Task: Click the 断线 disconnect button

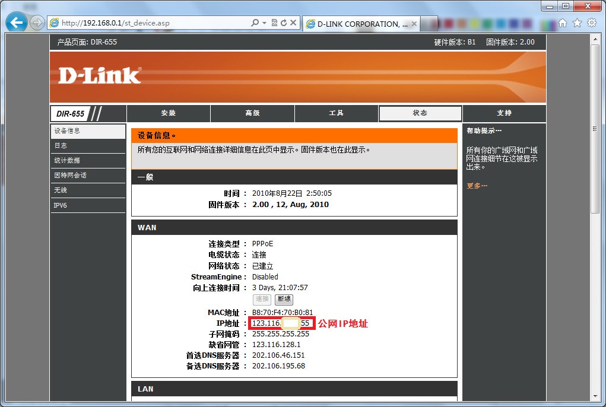Action: tap(284, 299)
